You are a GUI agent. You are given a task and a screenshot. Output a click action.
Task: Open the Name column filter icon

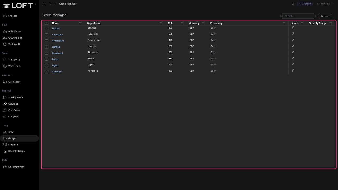pyautogui.click(x=80, y=23)
